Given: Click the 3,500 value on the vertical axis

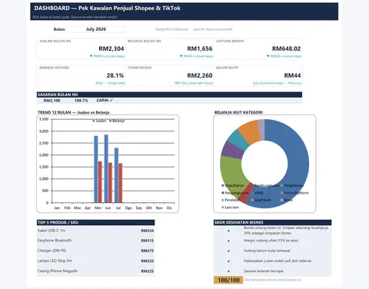Looking at the screenshot, I should click(x=44, y=119).
